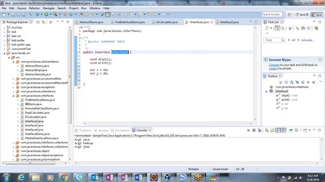The height and width of the screenshot is (182, 325).
Task: Toggle Categorized view in Task List
Action: coord(277,28)
